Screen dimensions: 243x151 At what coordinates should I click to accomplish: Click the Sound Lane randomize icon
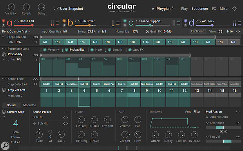36,84
